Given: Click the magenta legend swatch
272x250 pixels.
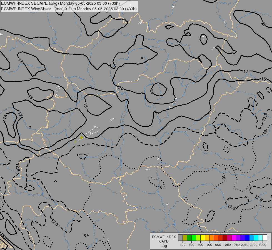Looking at the screenshot, I should tap(234, 238).
